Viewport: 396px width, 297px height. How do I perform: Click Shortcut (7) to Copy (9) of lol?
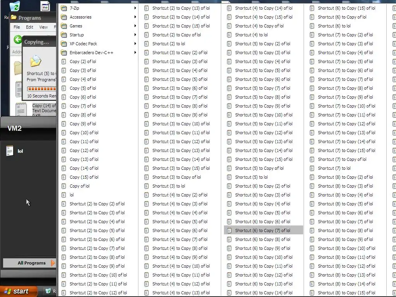click(345, 97)
